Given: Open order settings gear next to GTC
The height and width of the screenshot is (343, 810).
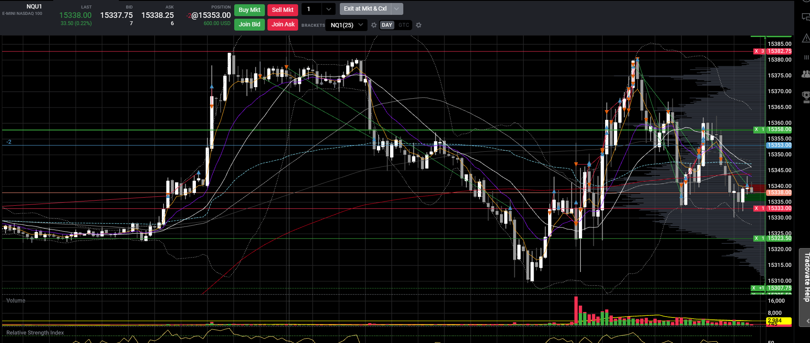Looking at the screenshot, I should pyautogui.click(x=419, y=25).
